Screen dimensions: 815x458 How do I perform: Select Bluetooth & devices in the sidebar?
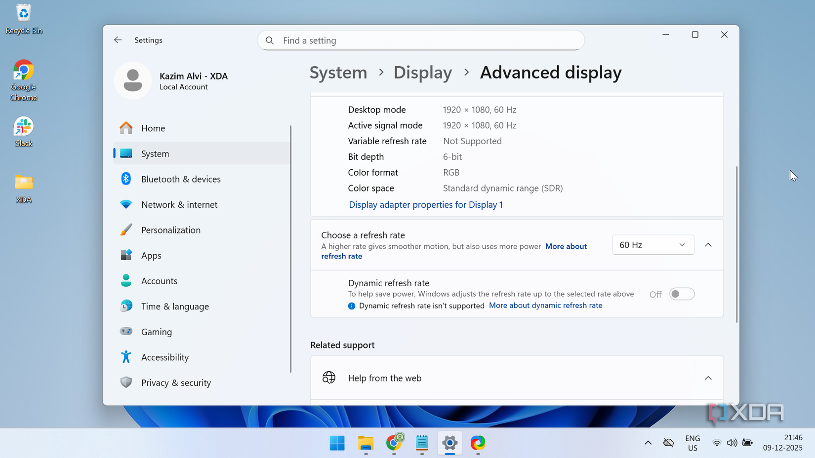point(180,179)
